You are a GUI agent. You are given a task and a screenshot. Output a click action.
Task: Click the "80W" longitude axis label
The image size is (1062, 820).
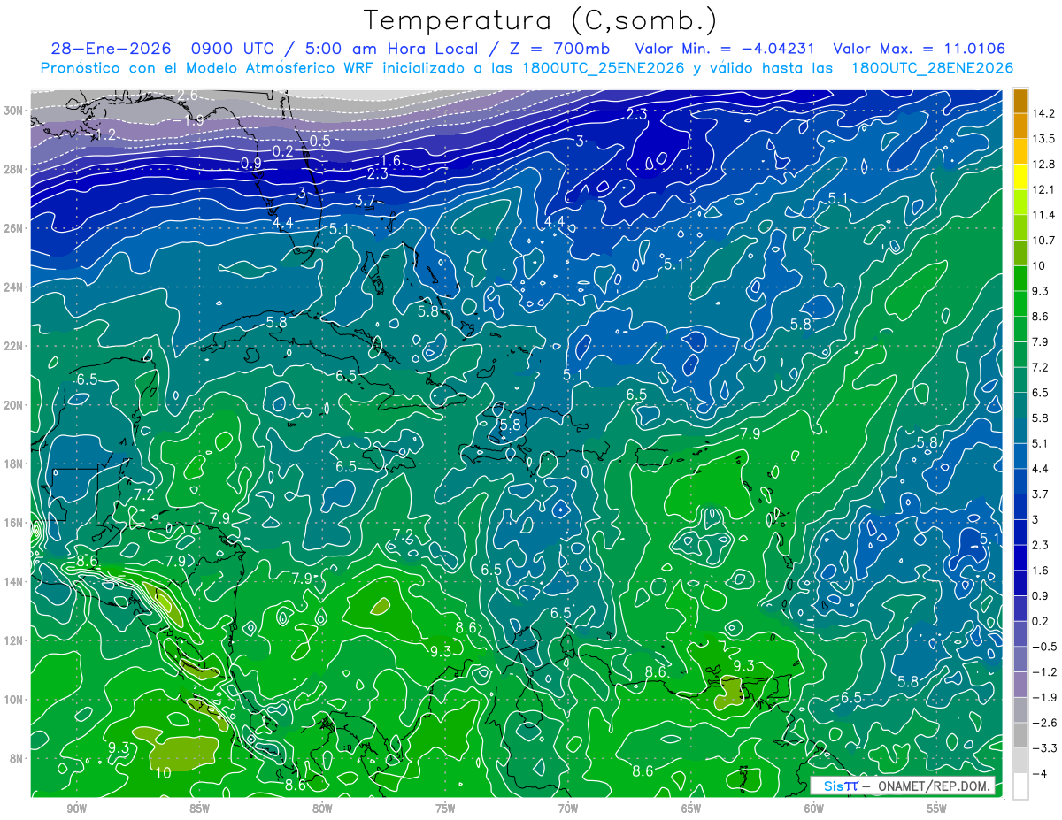[x=322, y=809]
